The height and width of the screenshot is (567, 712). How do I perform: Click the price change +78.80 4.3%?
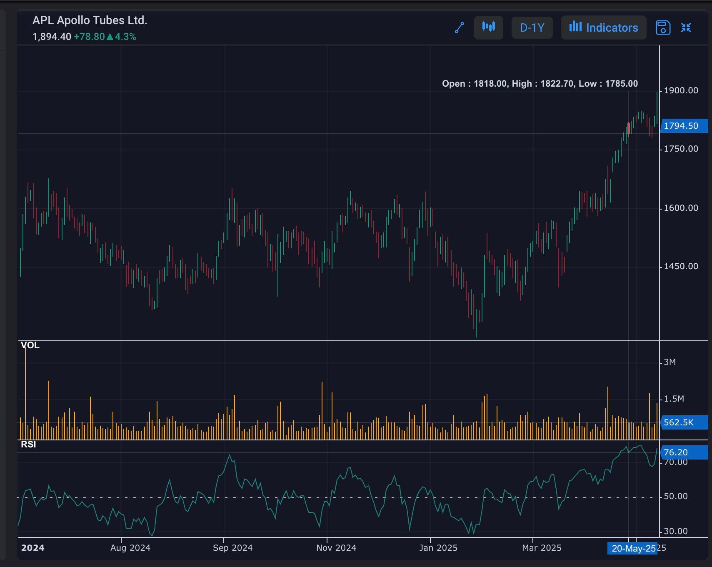pyautogui.click(x=105, y=37)
